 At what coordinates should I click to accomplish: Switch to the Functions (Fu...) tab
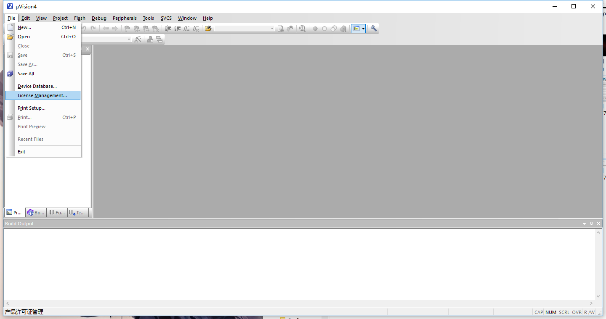click(x=57, y=213)
